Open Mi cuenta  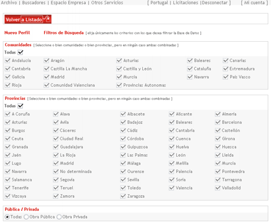coord(254,3)
